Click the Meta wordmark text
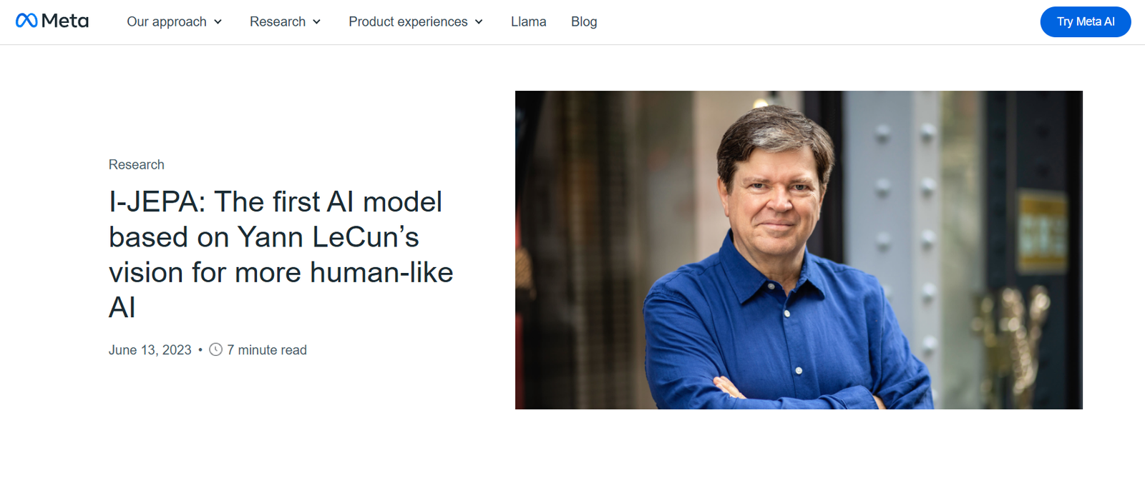The width and height of the screenshot is (1145, 493). (65, 21)
